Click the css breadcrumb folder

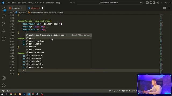click(11, 13)
